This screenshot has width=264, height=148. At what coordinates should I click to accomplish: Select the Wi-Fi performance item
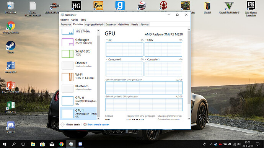[78, 77]
